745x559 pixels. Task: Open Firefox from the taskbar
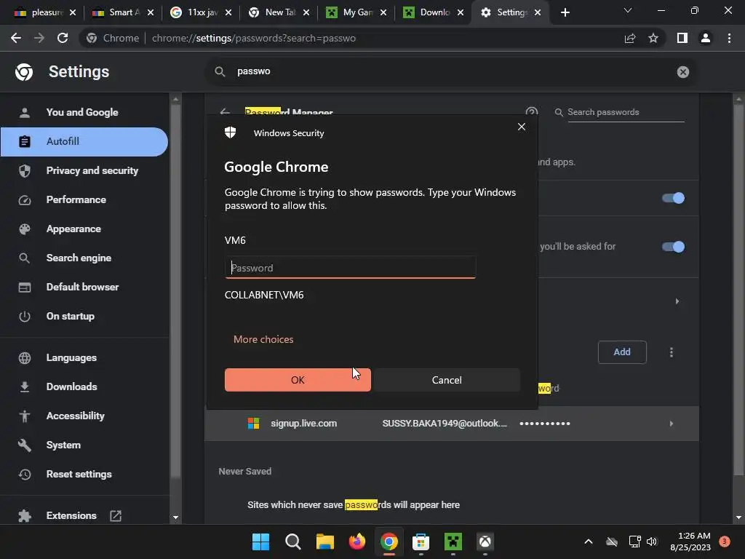tap(356, 542)
